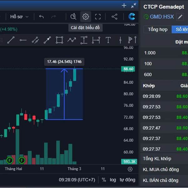Click the 17.46 (24.54%) measurement label
Viewport: 188px width, 188px height.
[x=64, y=62]
